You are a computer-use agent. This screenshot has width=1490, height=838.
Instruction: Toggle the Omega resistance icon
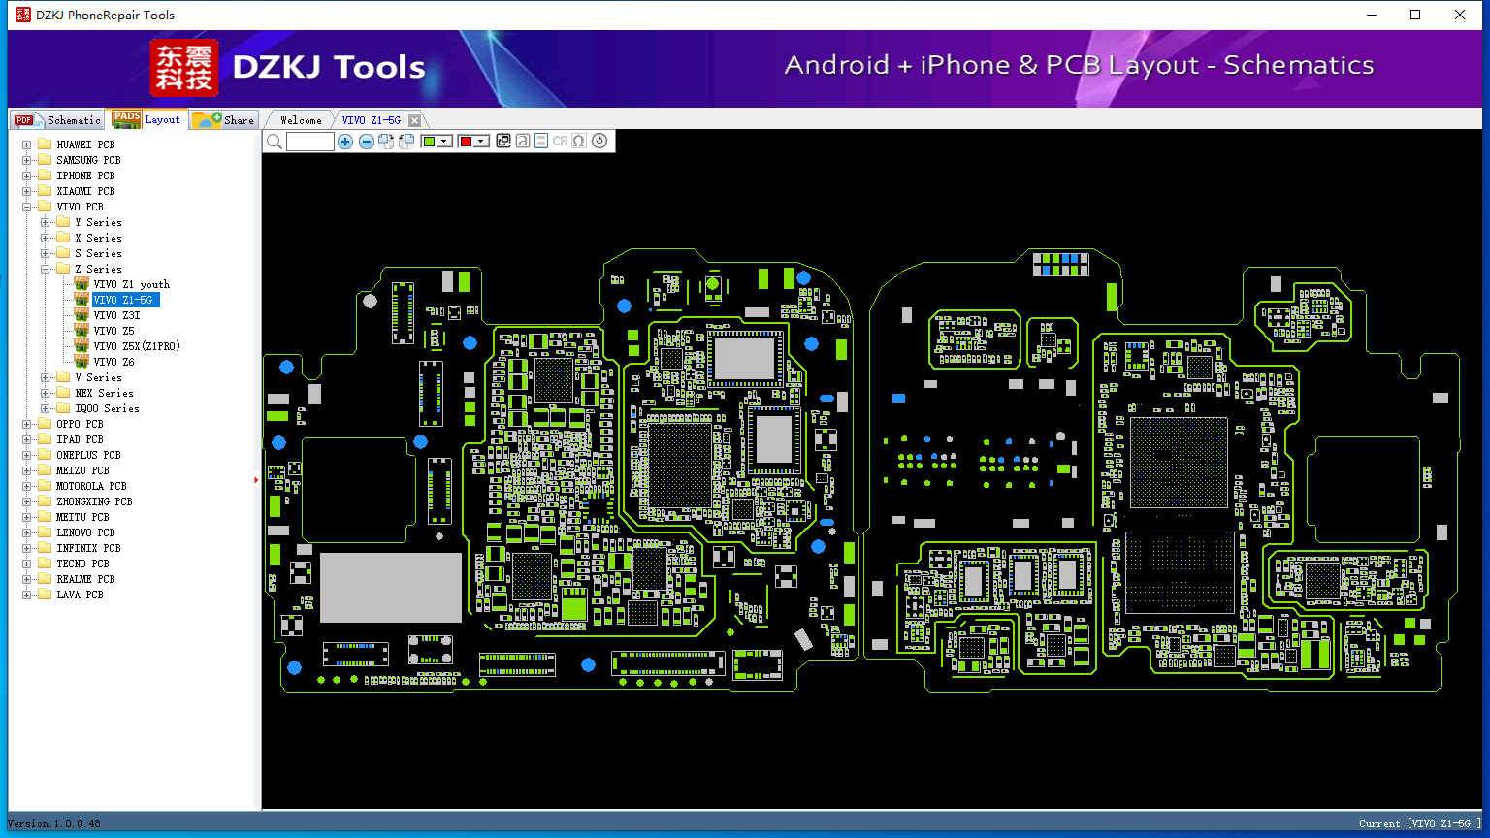pos(579,142)
